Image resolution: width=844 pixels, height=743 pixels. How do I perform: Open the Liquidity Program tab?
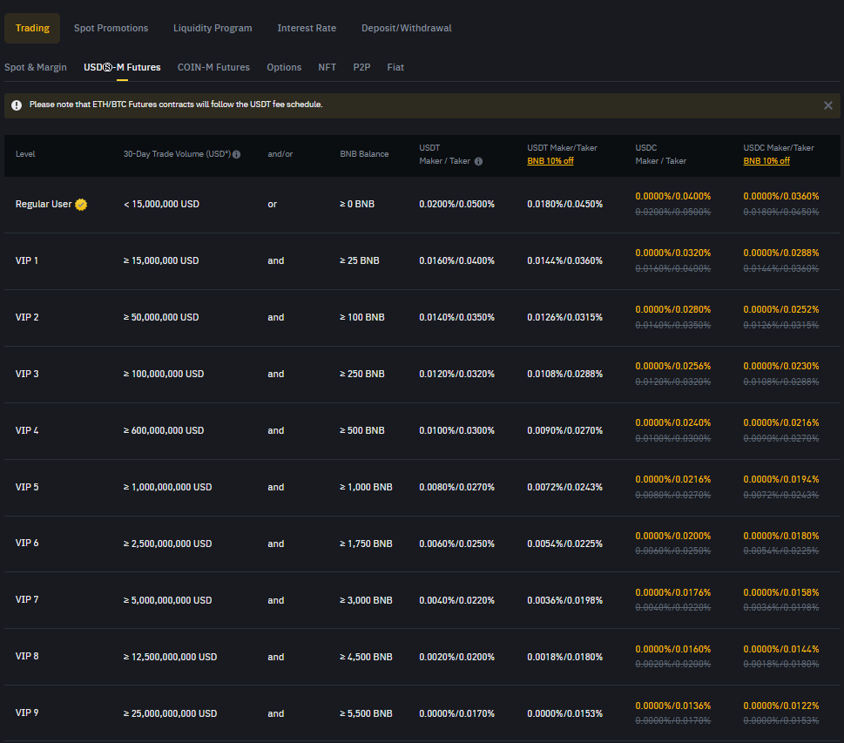coord(213,28)
